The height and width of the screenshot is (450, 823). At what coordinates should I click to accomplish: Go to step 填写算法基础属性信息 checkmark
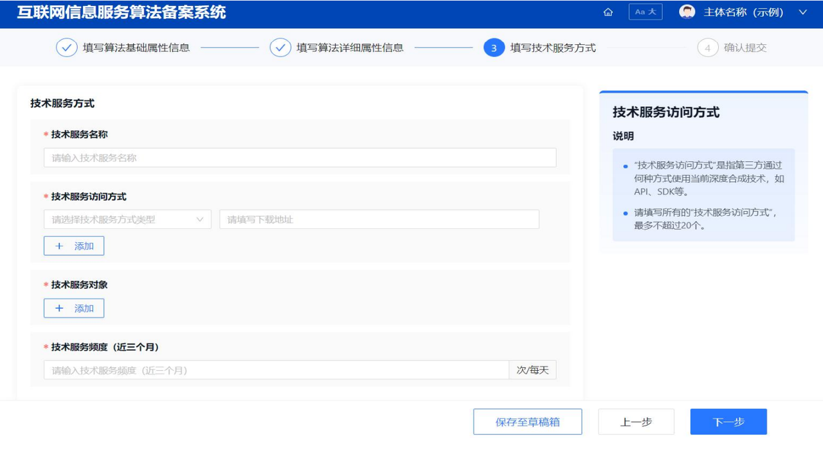click(x=67, y=48)
